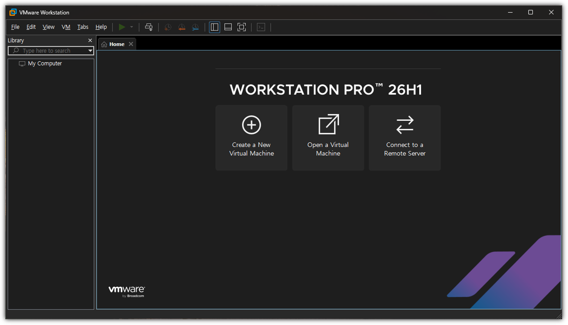Minimize the VMware Workstation window
Screen dimensions: 568x325
[x=510, y=12]
